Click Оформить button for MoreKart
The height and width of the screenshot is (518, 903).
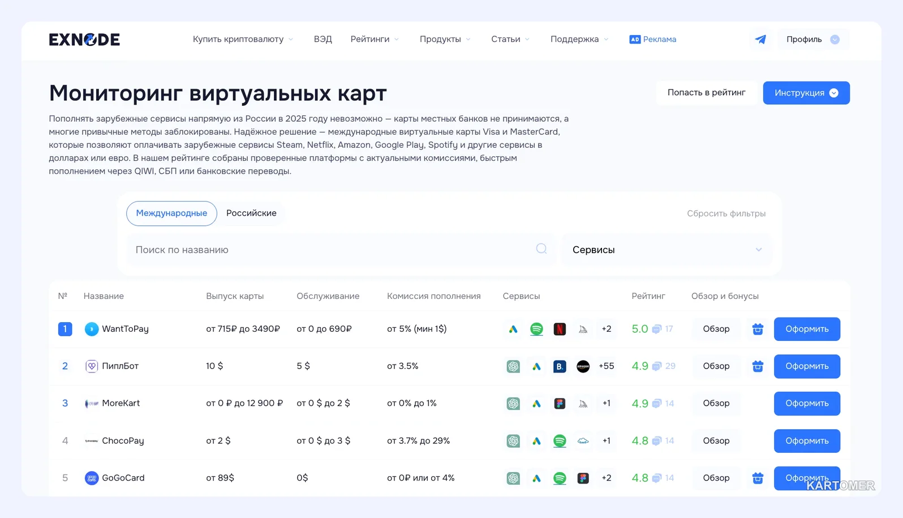pyautogui.click(x=807, y=404)
